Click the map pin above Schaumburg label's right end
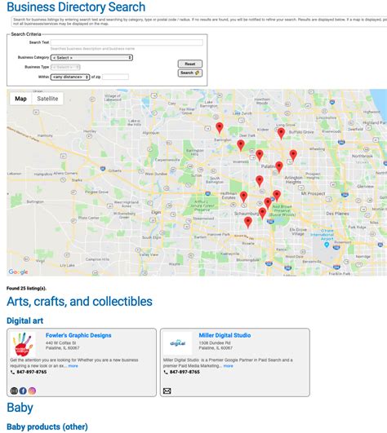Screen dimensions: 387x433 pyautogui.click(x=262, y=214)
